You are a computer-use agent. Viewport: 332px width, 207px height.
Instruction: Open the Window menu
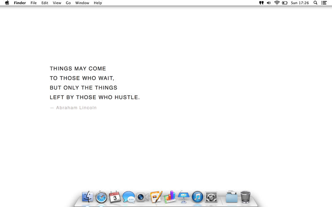point(82,3)
